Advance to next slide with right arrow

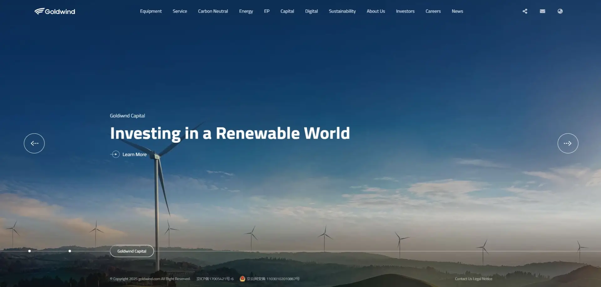coord(568,143)
